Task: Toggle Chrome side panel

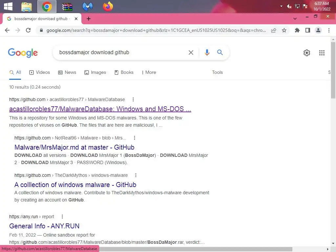Action: click(x=308, y=31)
